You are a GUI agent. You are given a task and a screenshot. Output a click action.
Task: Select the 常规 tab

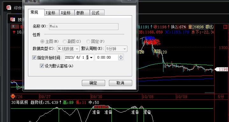[36, 12]
